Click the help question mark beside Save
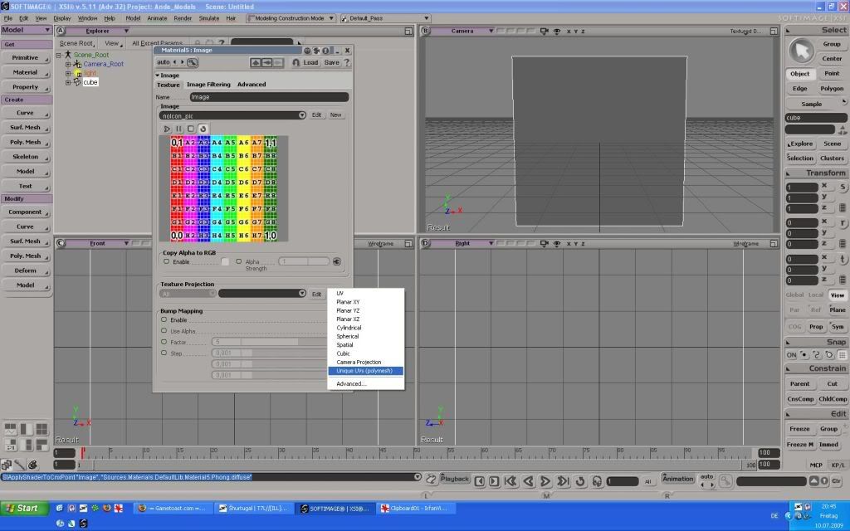This screenshot has width=850, height=531. click(347, 63)
